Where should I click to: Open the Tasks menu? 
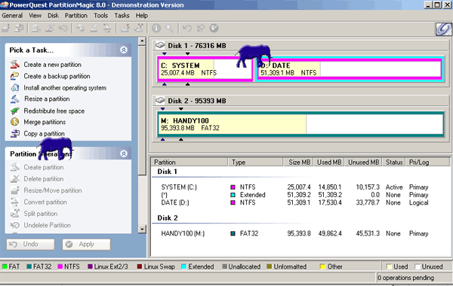tap(122, 16)
